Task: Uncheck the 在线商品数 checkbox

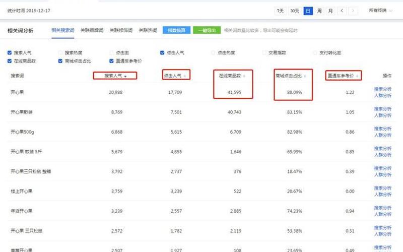Action: pyautogui.click(x=10, y=61)
